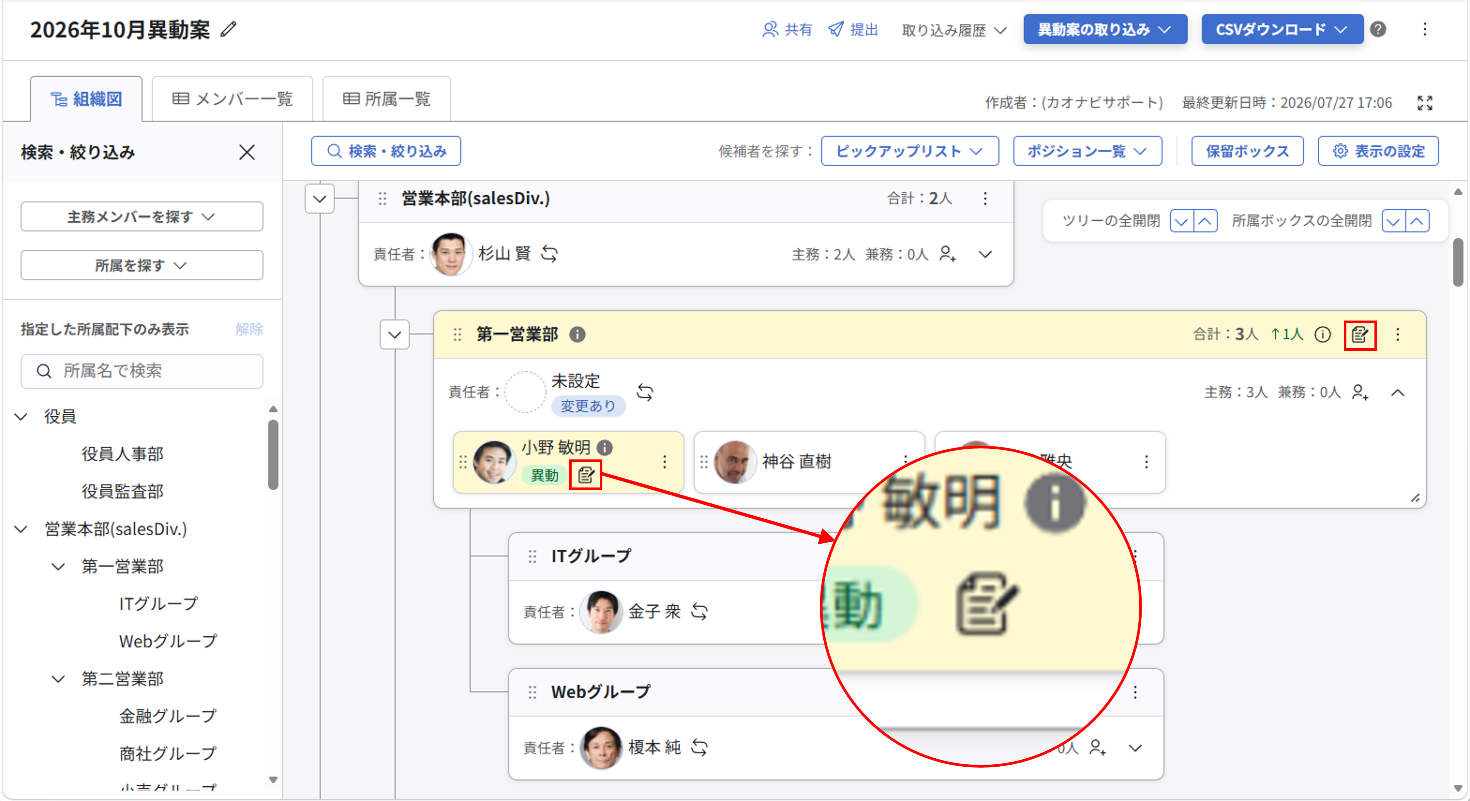Click add-member icon in 第一営業部 box
This screenshot has width=1470, height=801.
pos(1360,392)
